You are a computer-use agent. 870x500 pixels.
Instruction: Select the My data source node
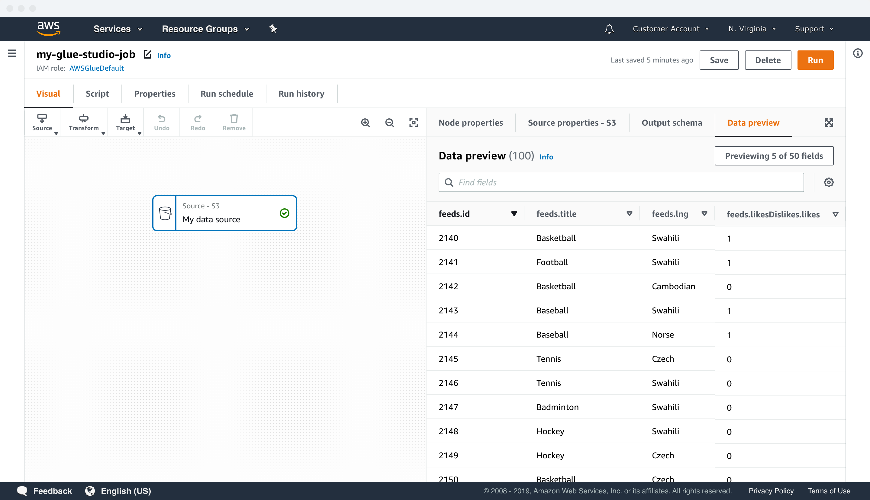point(225,213)
